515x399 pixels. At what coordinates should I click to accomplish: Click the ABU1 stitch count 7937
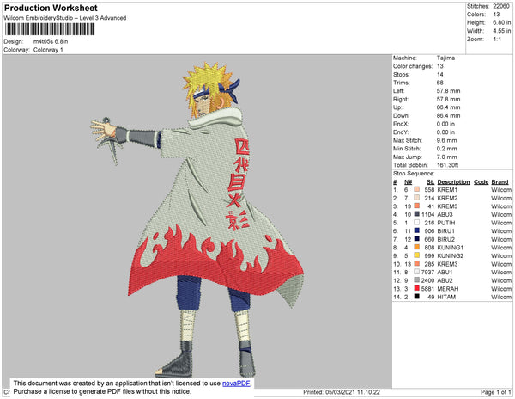pos(427,272)
